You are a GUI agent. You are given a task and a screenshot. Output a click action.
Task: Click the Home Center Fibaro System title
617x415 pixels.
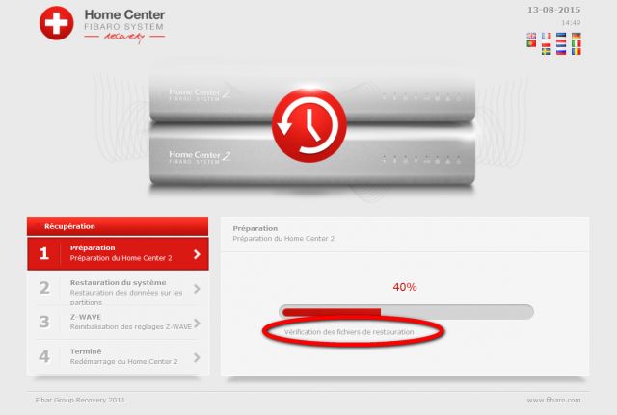[124, 20]
